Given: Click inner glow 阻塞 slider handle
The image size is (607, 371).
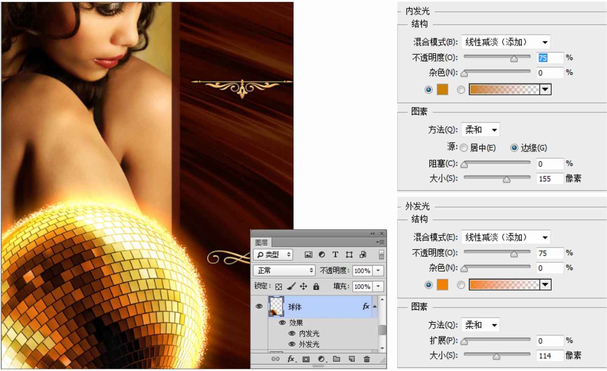Looking at the screenshot, I should pos(464,165).
